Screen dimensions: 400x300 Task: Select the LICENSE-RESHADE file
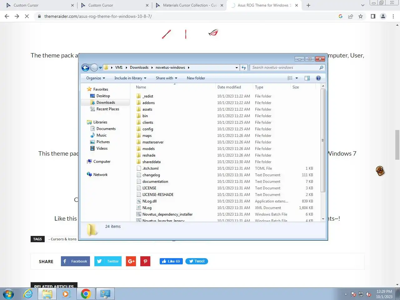(x=158, y=195)
